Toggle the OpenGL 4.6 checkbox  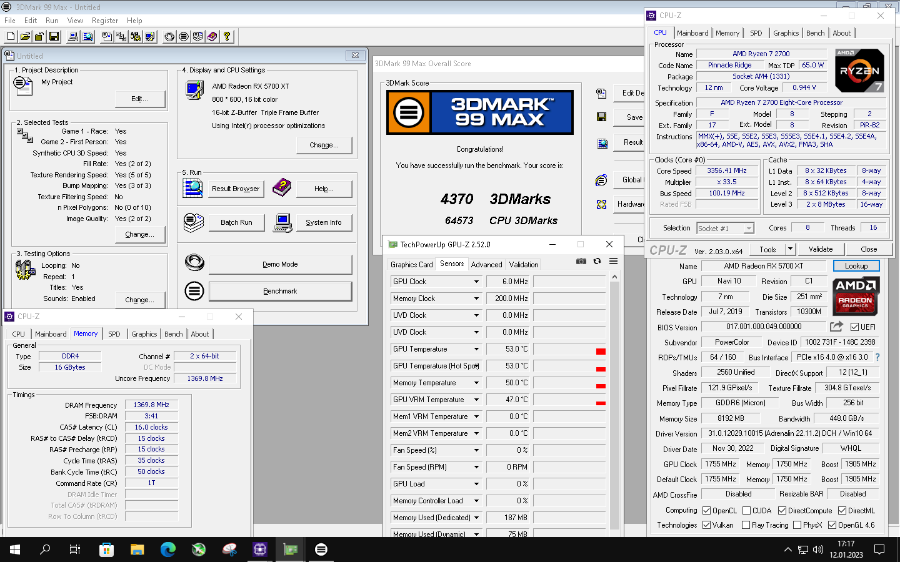832,525
